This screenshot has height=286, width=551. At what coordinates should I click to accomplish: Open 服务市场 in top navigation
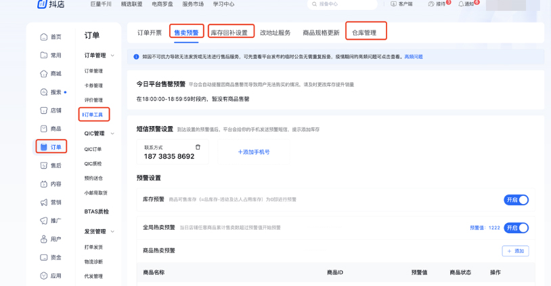coord(193,4)
